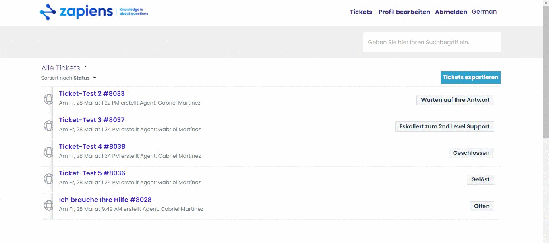
Task: Open ticket Ticket-Test 3 #8037
Action: click(92, 120)
